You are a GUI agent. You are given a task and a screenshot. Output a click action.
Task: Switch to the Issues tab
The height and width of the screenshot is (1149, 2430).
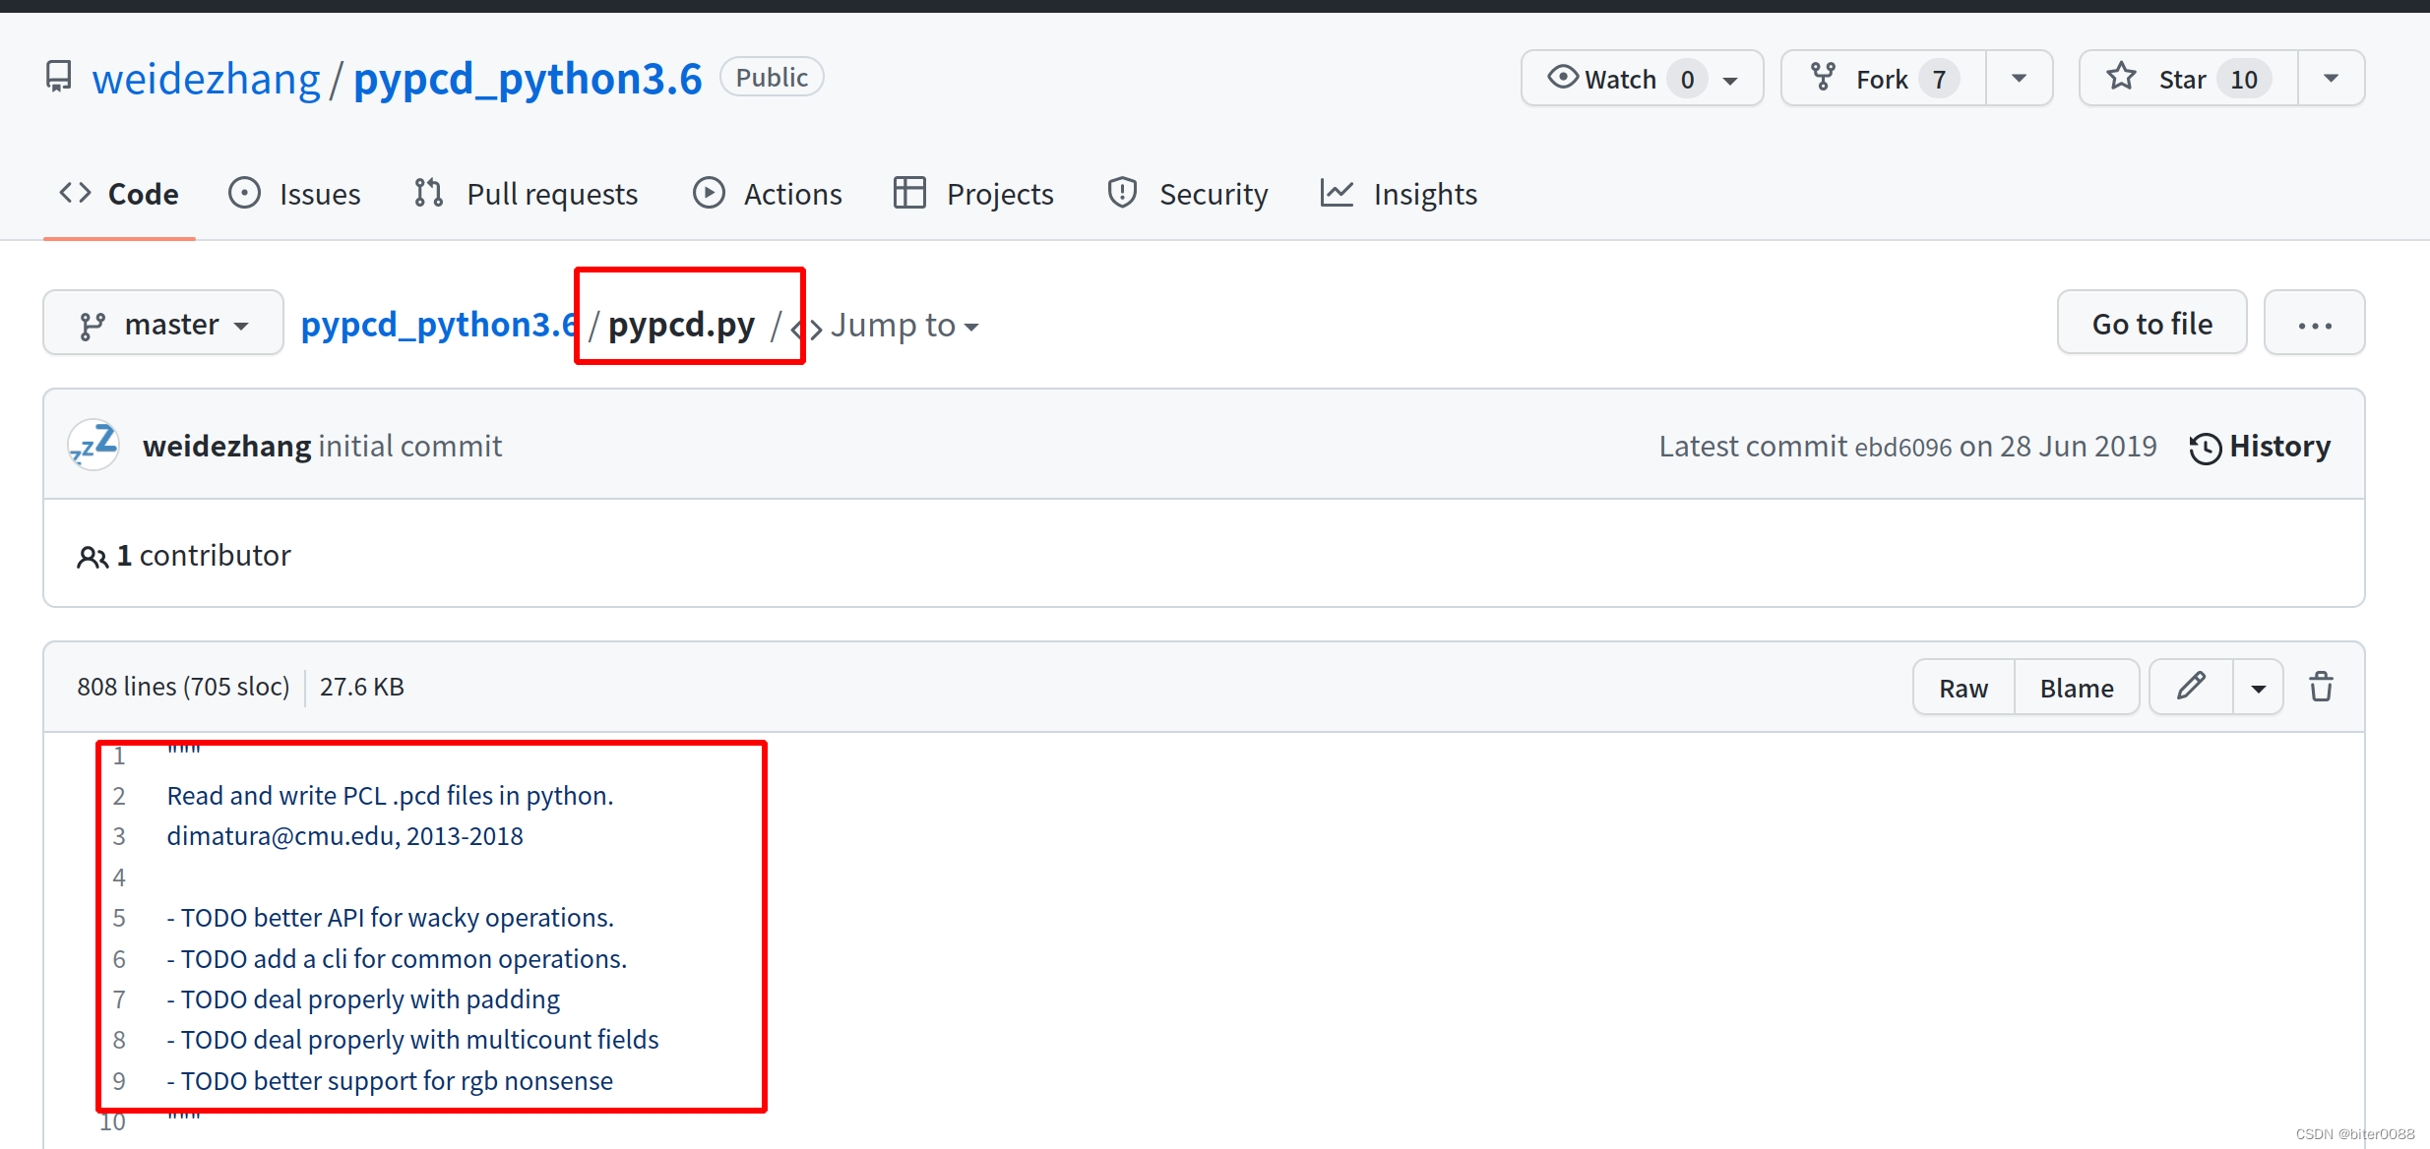click(294, 194)
